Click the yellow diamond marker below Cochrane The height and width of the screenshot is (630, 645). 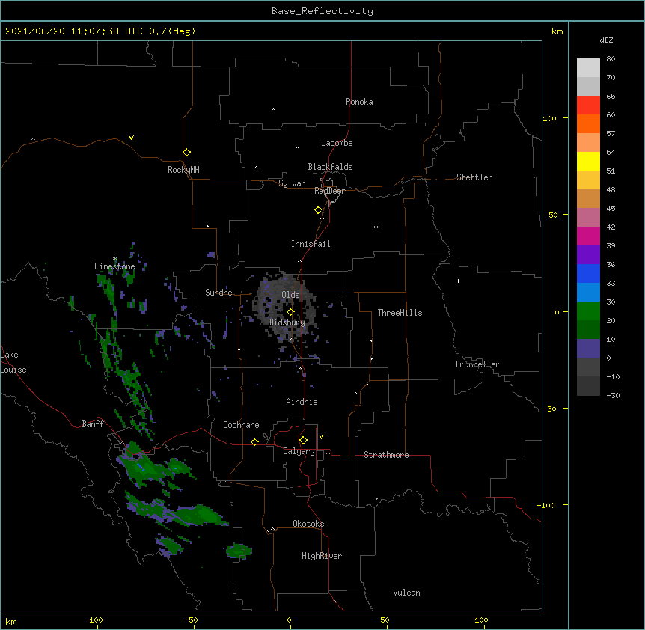[254, 441]
